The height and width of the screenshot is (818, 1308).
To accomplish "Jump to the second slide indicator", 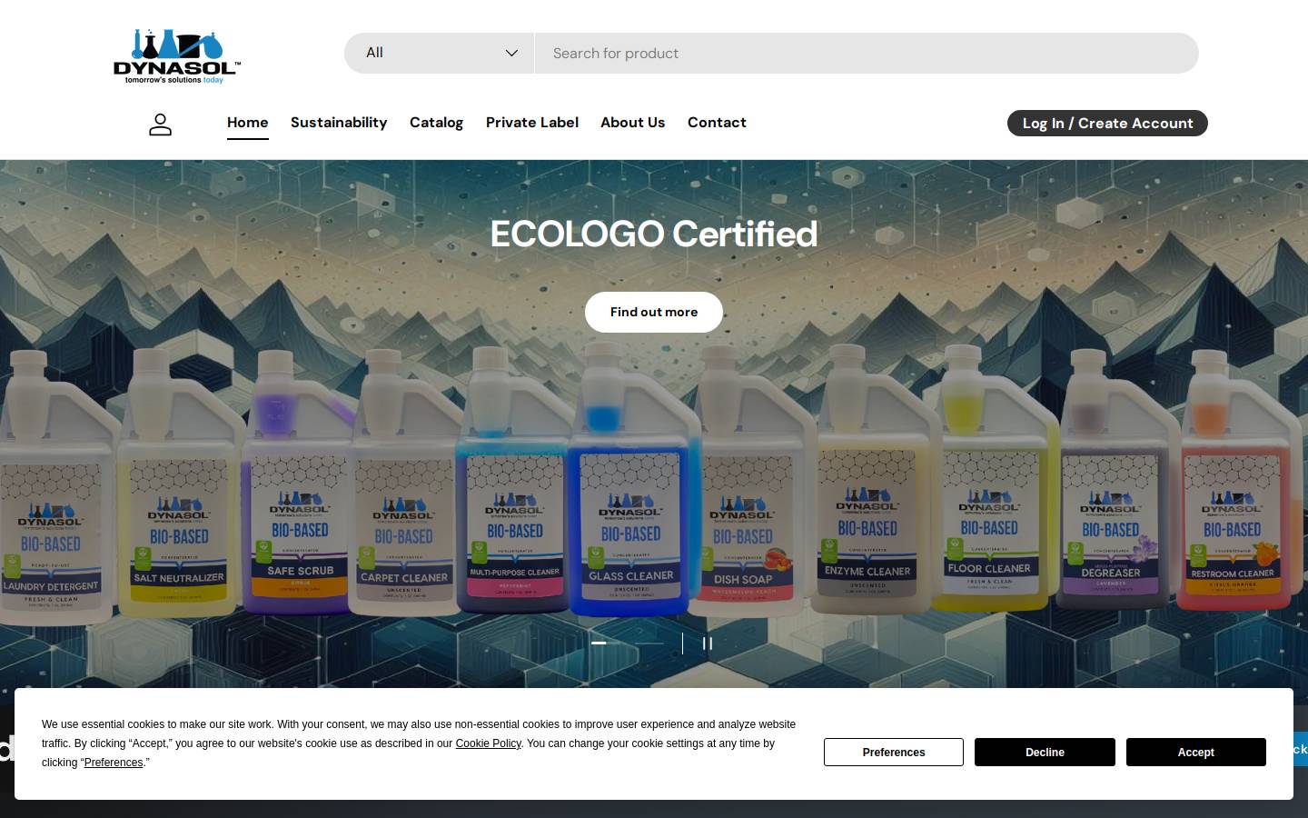I will click(649, 643).
